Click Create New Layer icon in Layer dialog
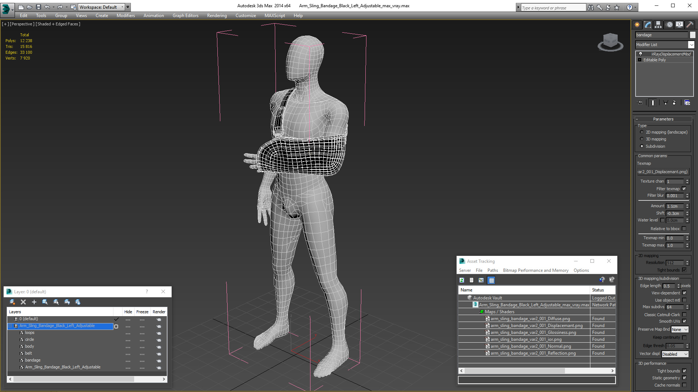The height and width of the screenshot is (392, 698). click(12, 302)
